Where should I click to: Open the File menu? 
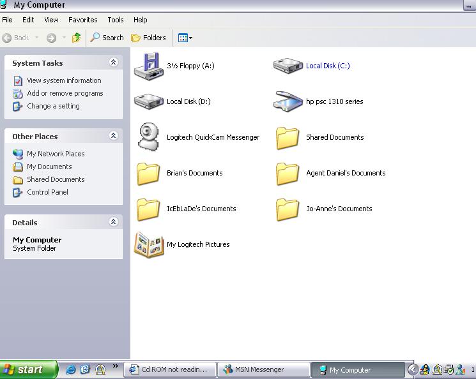7,20
